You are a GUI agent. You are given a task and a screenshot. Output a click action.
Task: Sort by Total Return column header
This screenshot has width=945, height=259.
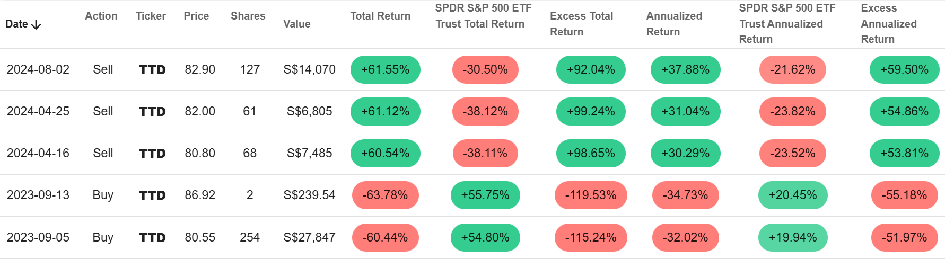coord(380,16)
